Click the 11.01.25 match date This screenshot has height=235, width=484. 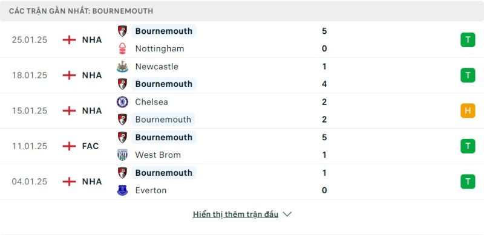30,146
